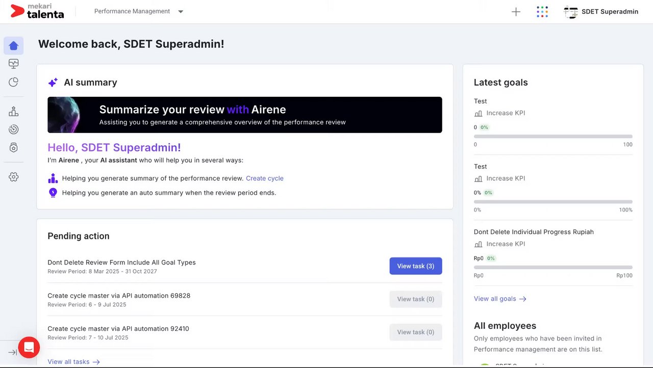The height and width of the screenshot is (368, 653).
Task: Open the monitor chart sidebar icon
Action: 14,64
